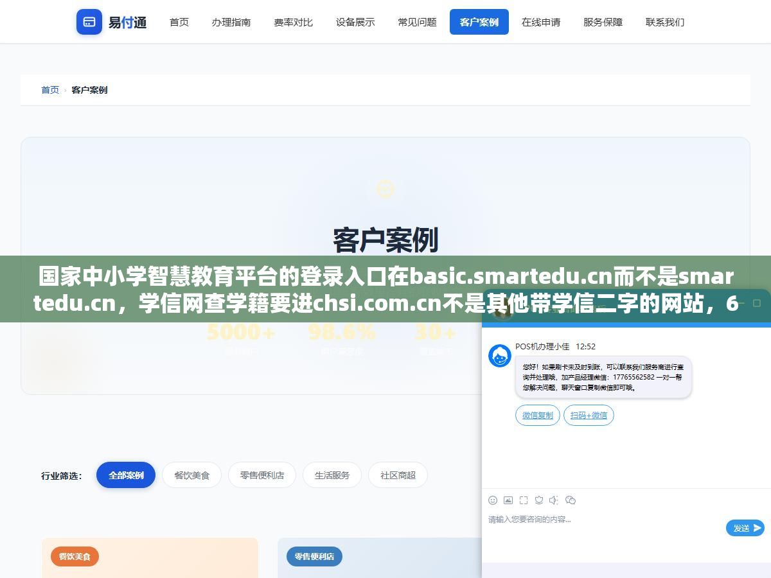Click the 易付通 brand name text
This screenshot has width=771, height=578.
(127, 22)
